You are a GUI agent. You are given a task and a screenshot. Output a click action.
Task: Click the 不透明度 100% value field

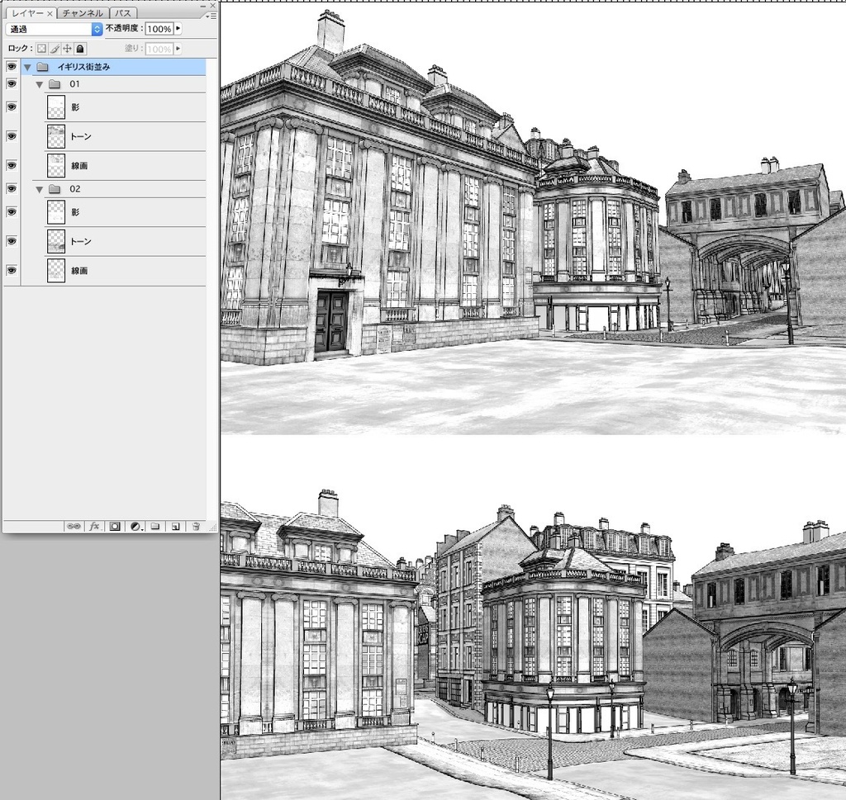159,29
